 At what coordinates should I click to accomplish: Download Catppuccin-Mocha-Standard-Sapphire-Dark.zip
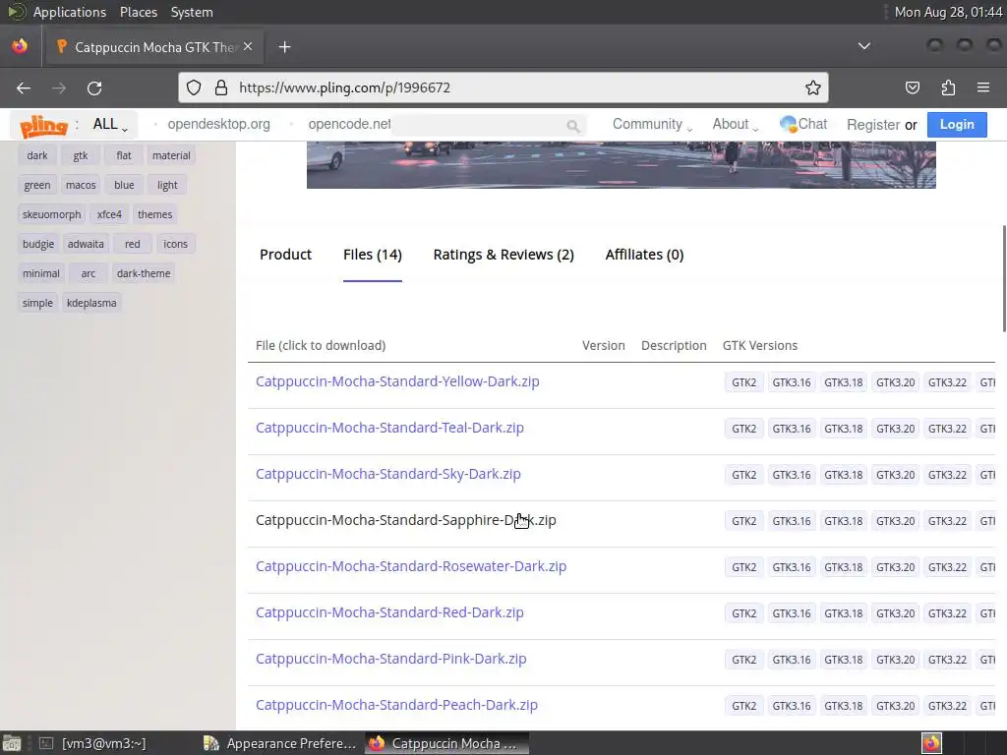coord(406,520)
